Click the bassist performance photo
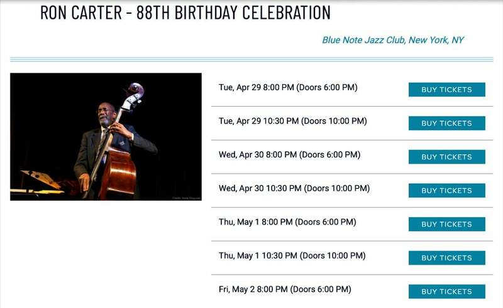503x308 pixels. (106, 137)
